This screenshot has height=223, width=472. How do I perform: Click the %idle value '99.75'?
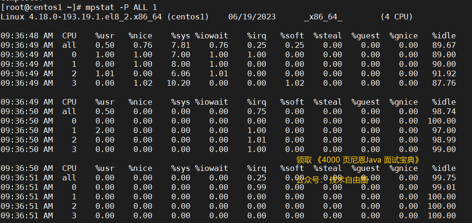click(x=444, y=178)
